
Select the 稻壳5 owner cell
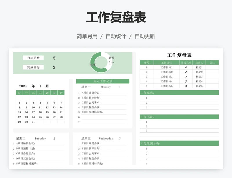click(199, 86)
